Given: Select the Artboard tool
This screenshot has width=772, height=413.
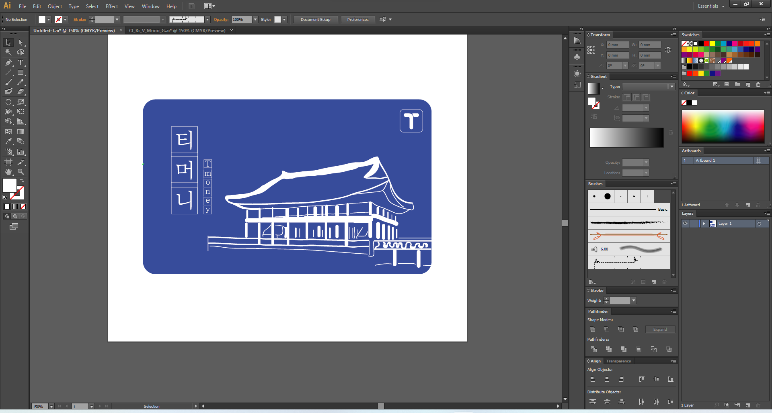Looking at the screenshot, I should [x=8, y=162].
